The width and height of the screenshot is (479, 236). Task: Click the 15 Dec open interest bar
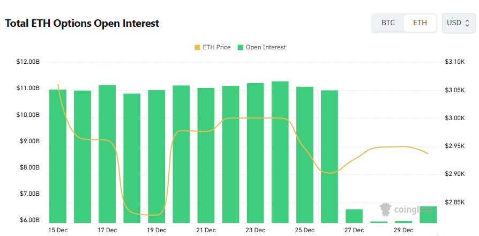(58, 156)
